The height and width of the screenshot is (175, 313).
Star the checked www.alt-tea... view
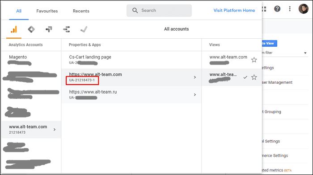(254, 77)
